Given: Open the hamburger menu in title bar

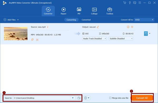Looking at the screenshot, I should coord(140,3).
